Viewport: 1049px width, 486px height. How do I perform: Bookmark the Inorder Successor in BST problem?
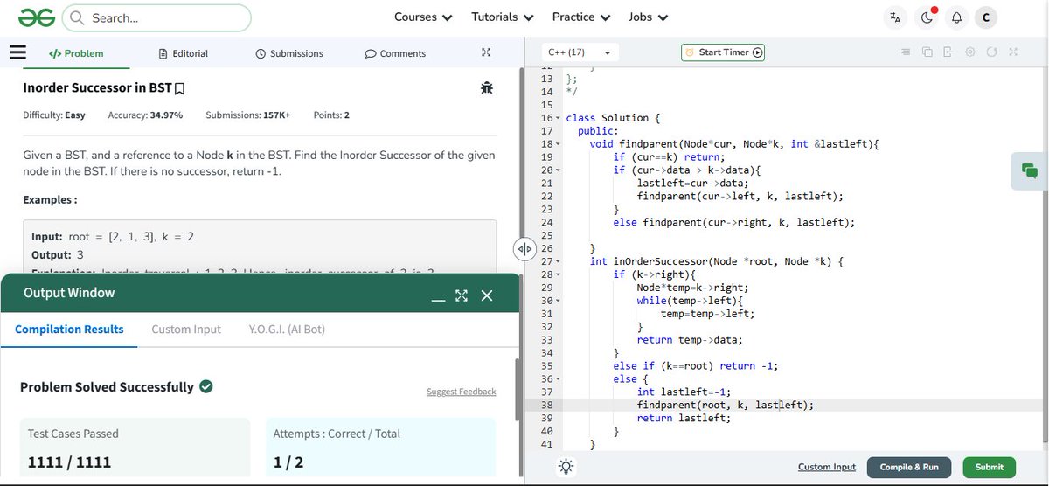point(180,89)
